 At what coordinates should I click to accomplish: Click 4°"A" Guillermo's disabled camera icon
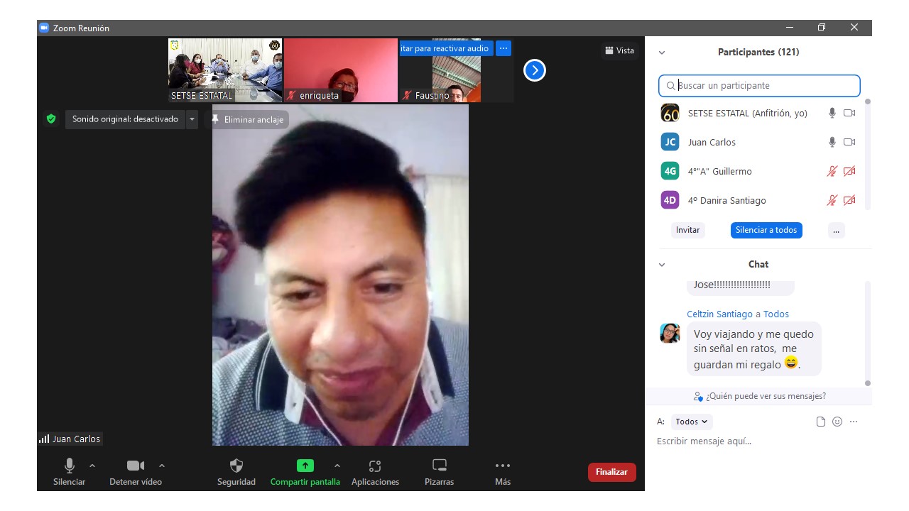click(849, 171)
